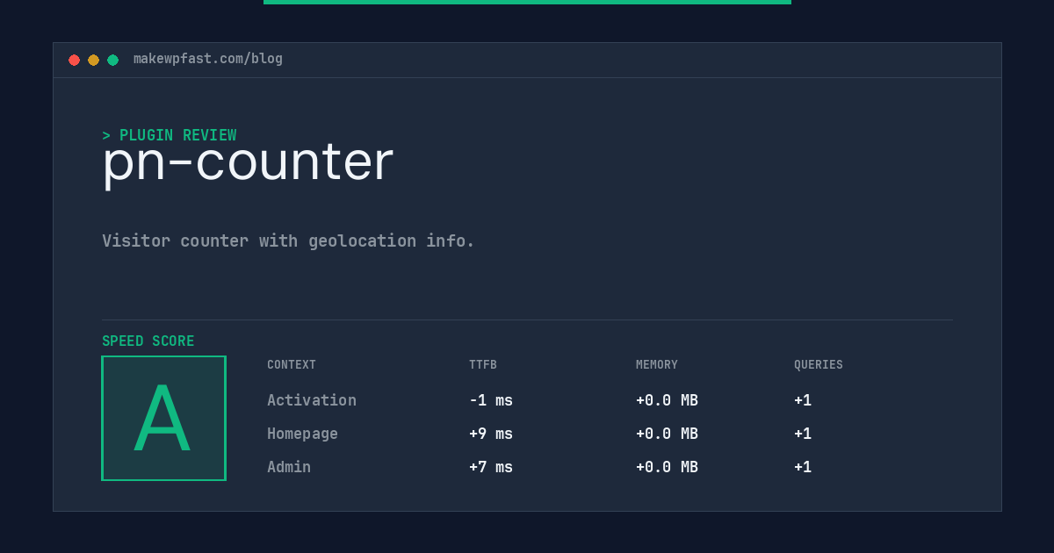
Task: Click the '> PLUGIN REVIEW' label
Action: click(x=169, y=135)
